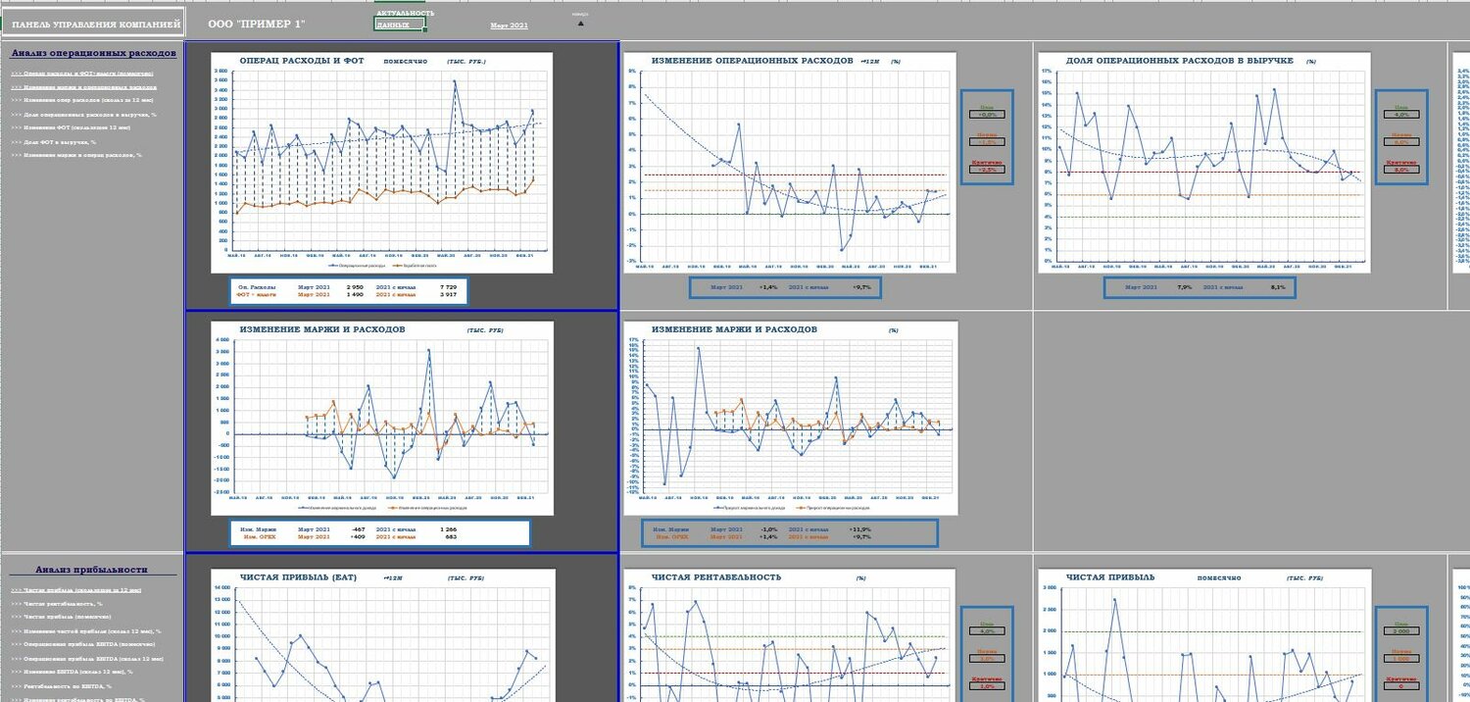This screenshot has height=702, width=1470.
Task: Click «Критично» +2,5% field beside «Изменение операционных расходов»
Action: (x=986, y=170)
